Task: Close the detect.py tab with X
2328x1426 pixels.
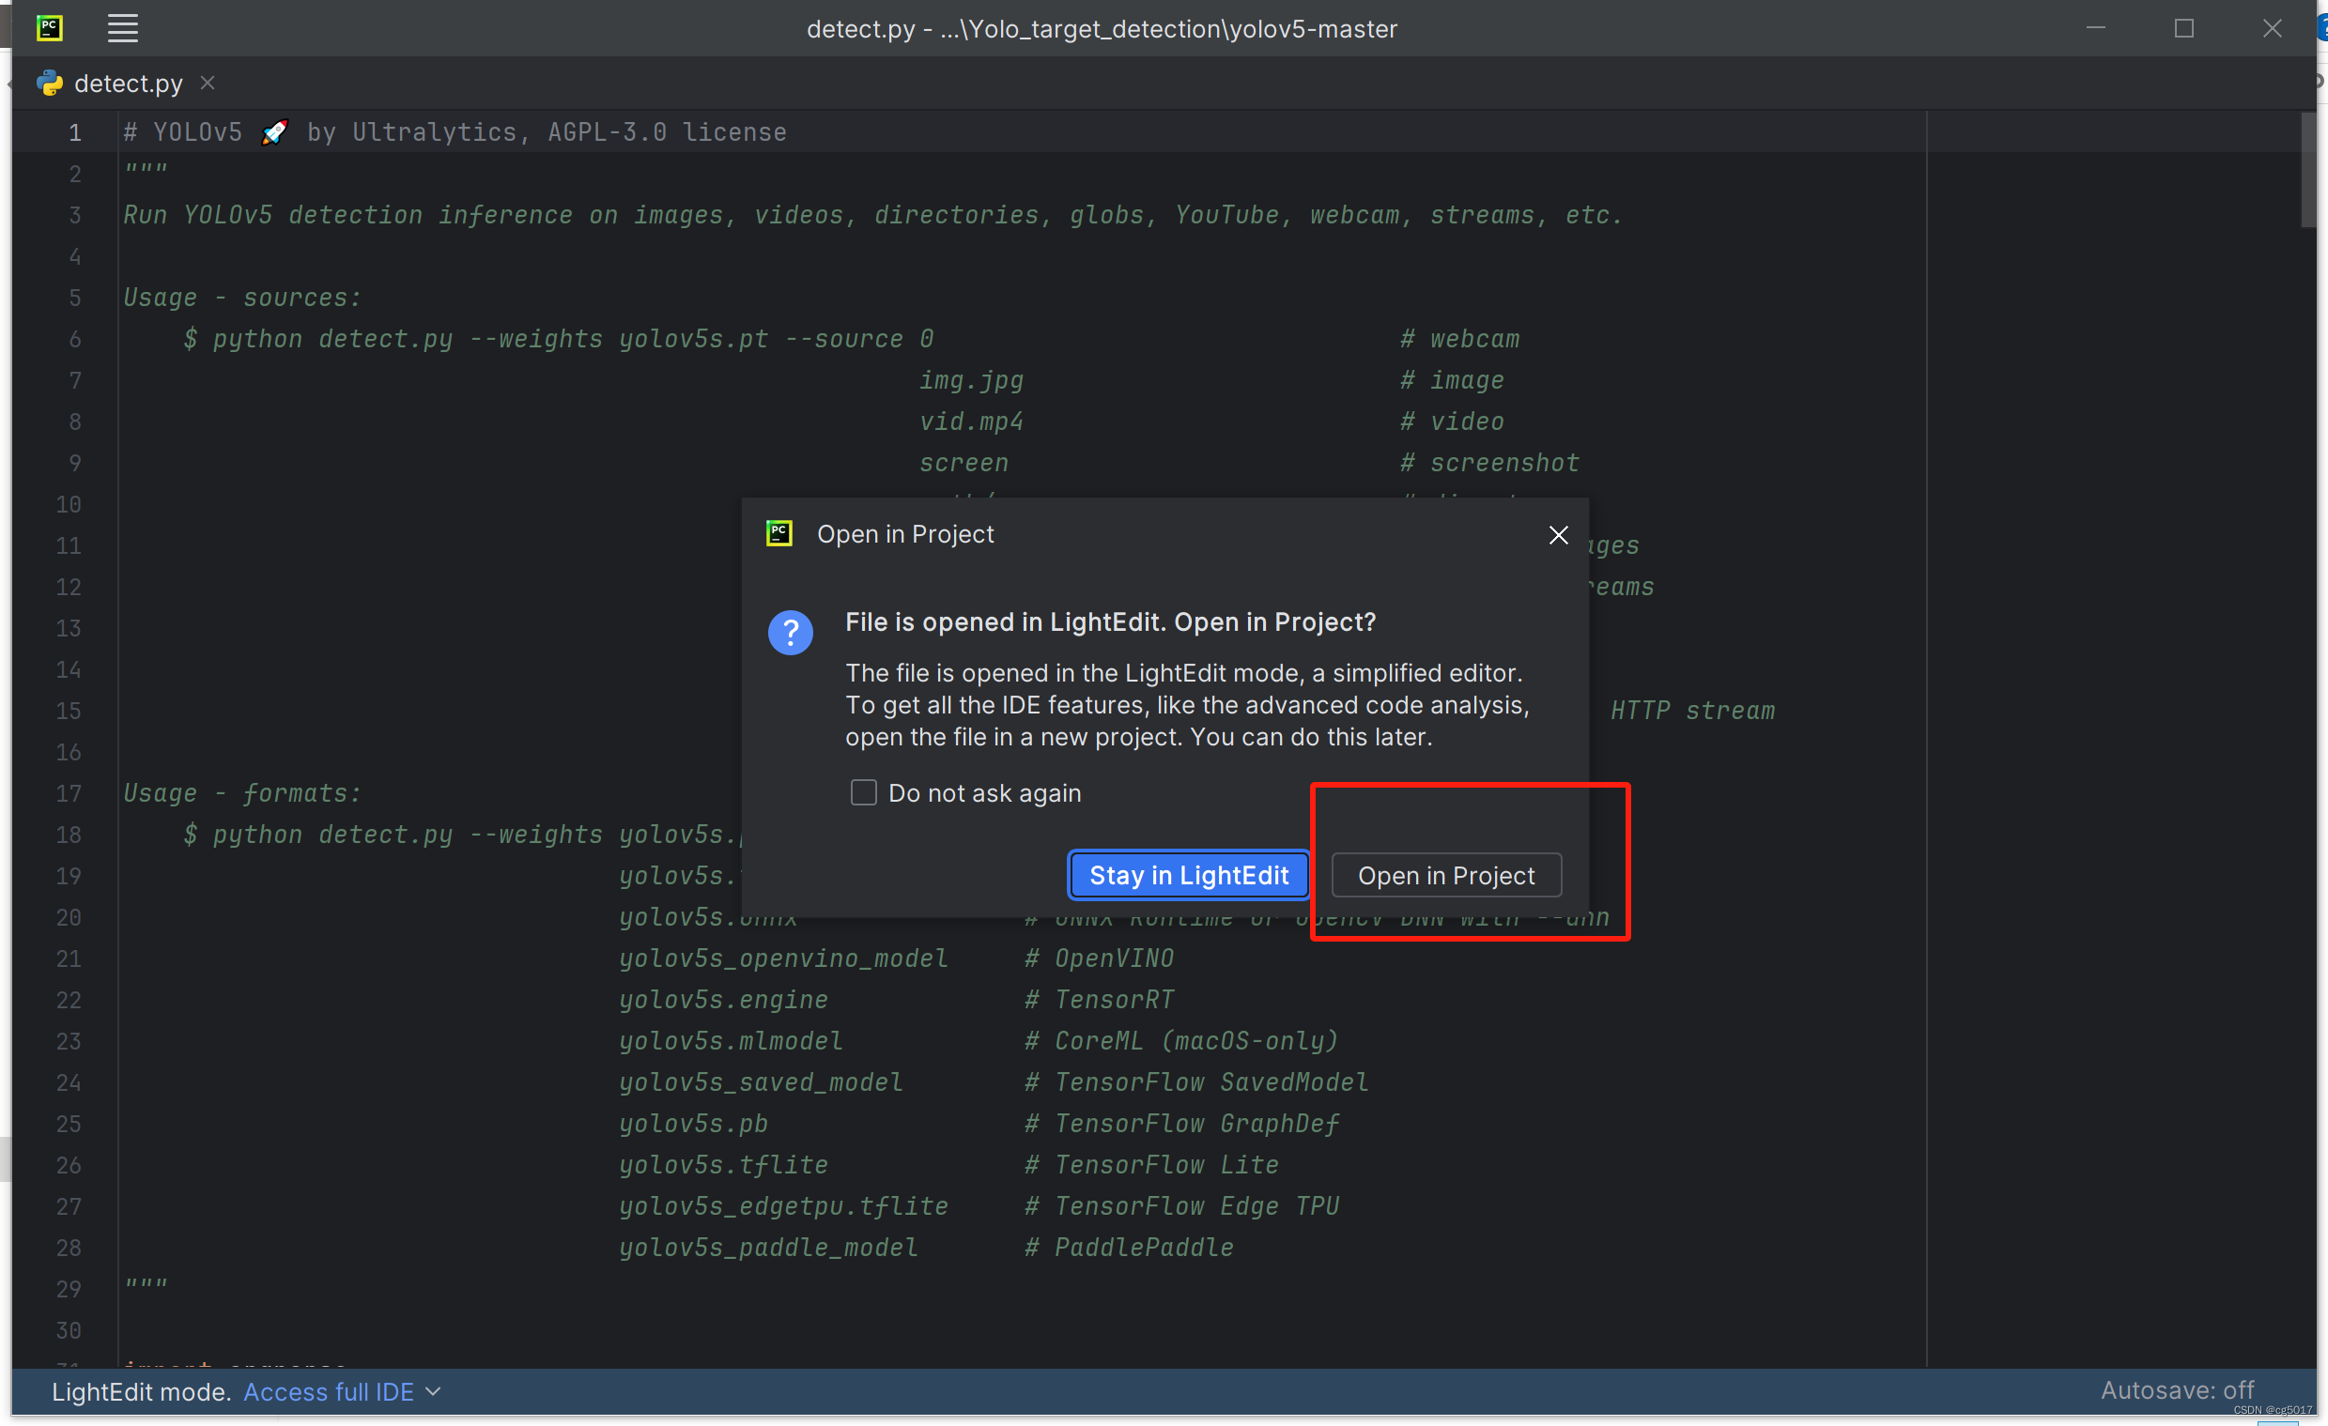Action: (x=208, y=84)
